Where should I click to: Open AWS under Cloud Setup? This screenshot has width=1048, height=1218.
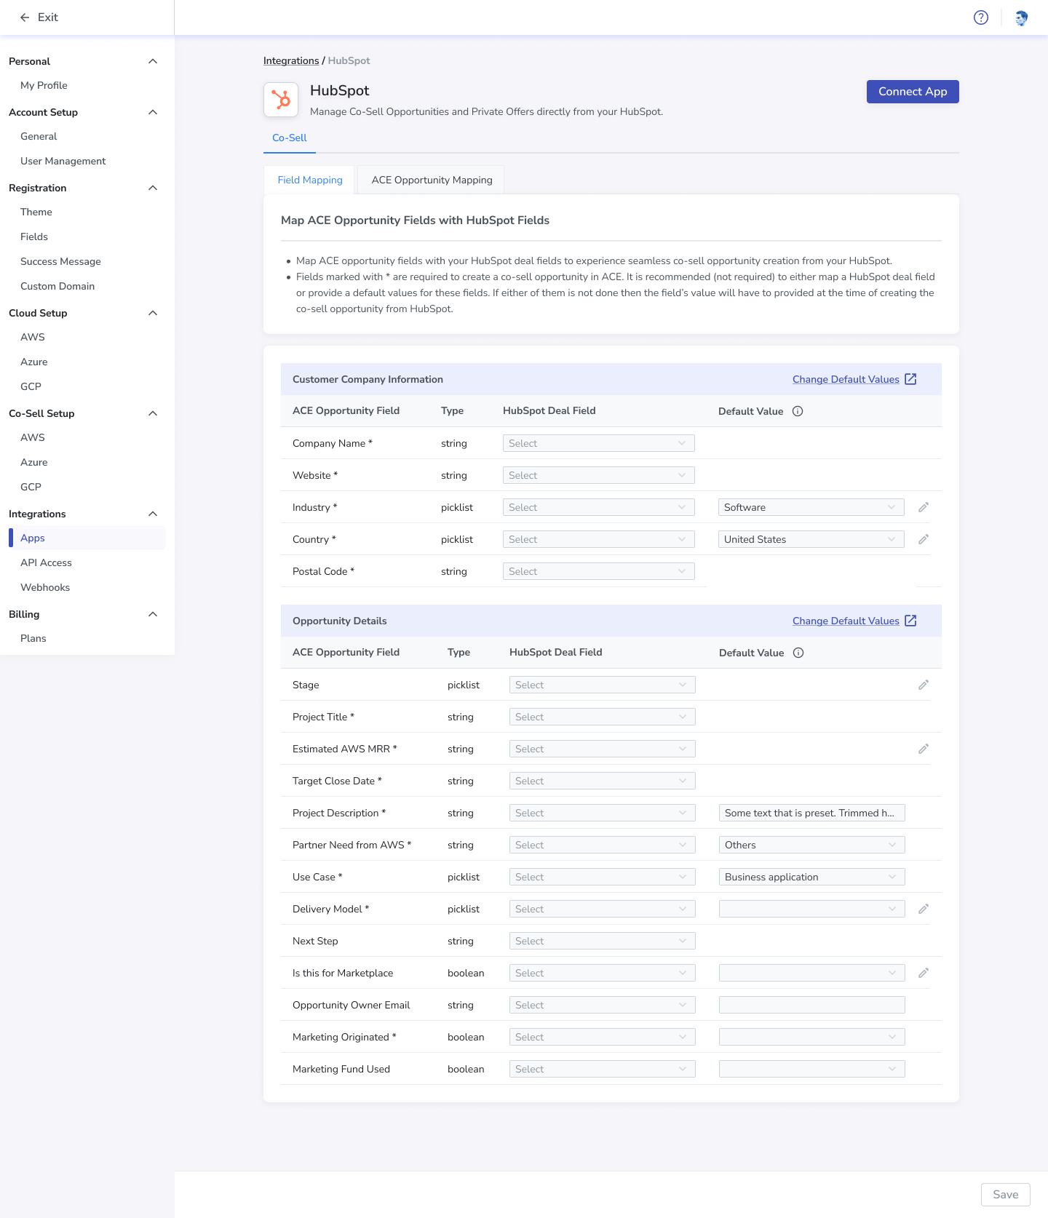[x=33, y=337]
